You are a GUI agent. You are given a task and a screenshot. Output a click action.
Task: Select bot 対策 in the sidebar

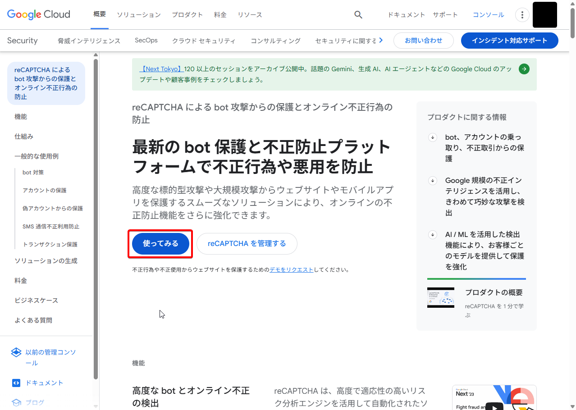[x=33, y=173]
